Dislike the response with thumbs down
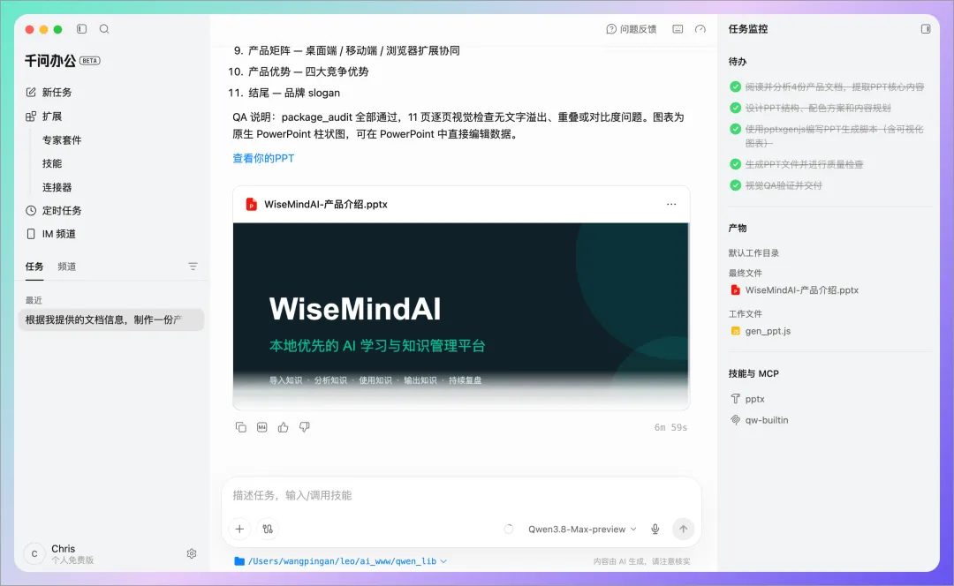Viewport: 954px width, 586px height. pyautogui.click(x=305, y=427)
